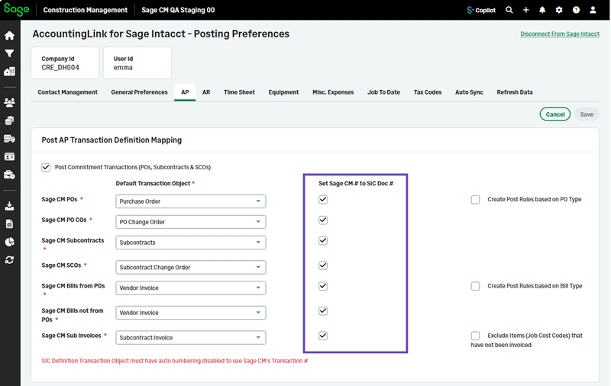Open the buildings sidebar icon
The height and width of the screenshot is (386, 611).
[10, 71]
